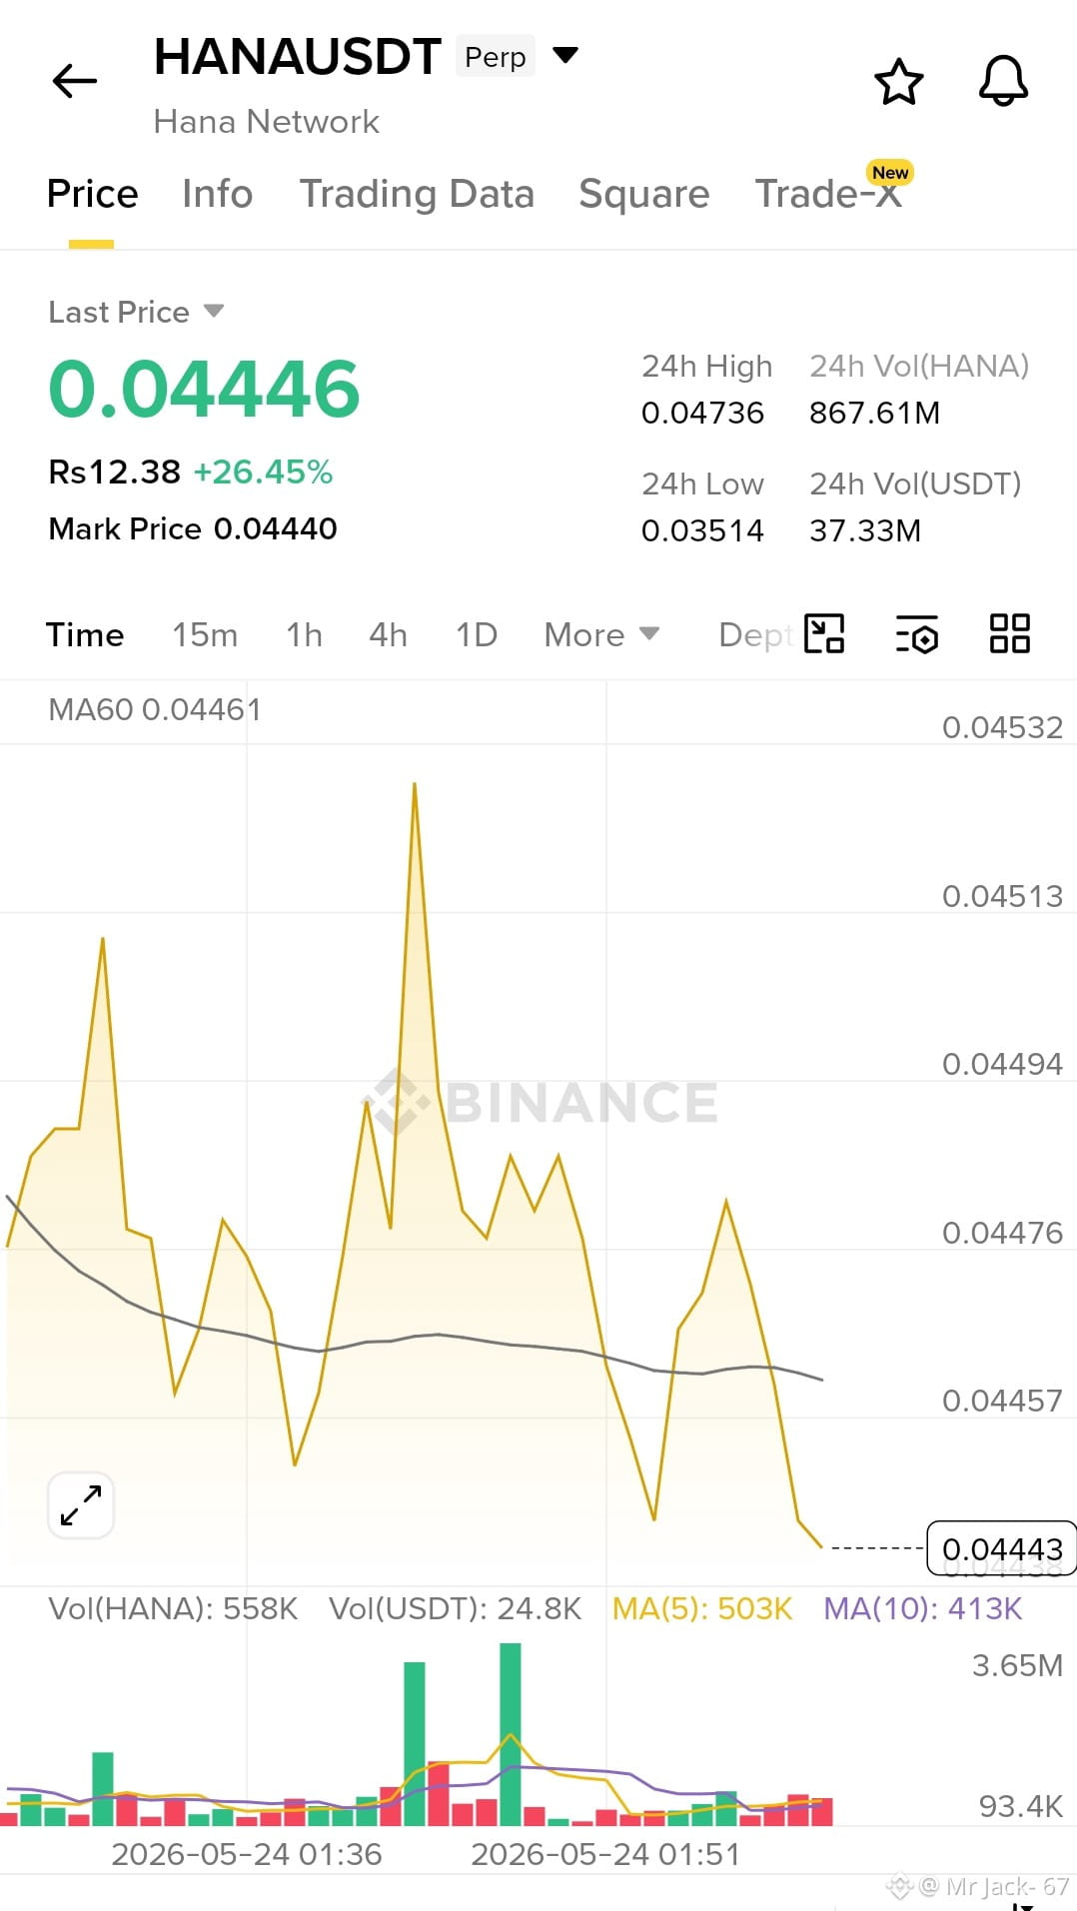Open four-square grid layout icon
This screenshot has width=1077, height=1911.
coord(1009,633)
